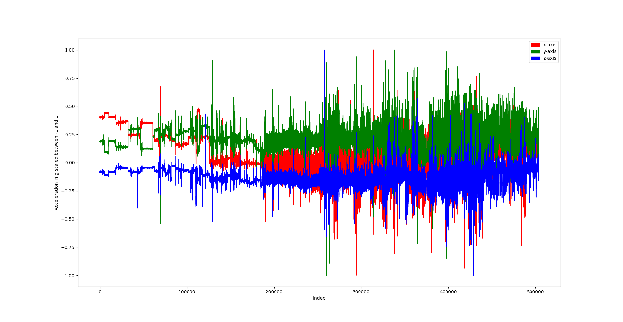The image size is (623, 322).
Task: Select the z-axis legend entry
Action: point(550,59)
